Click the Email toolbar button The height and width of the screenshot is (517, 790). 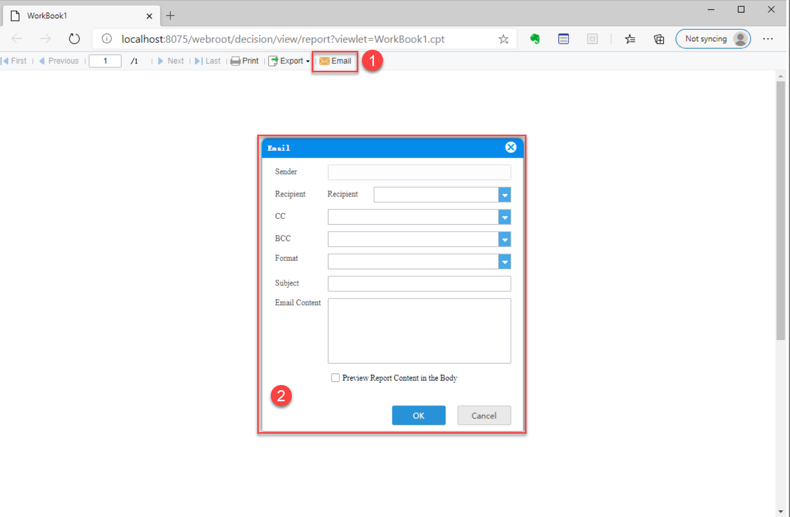(335, 61)
